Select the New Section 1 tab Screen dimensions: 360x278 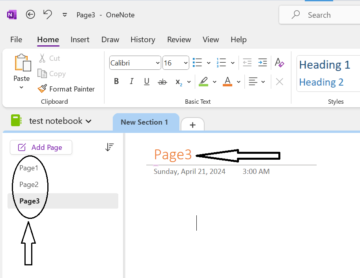point(146,122)
